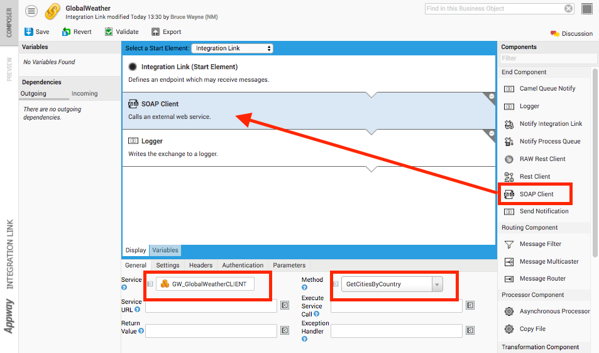
Task: Click the Exception Handler input field
Action: (397, 331)
